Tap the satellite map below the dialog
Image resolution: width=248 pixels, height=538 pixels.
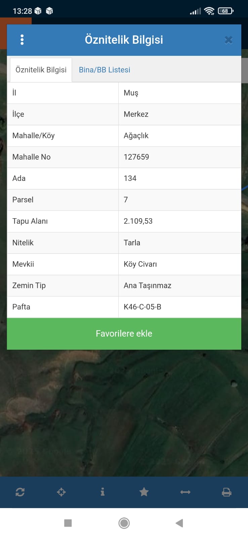click(x=124, y=413)
